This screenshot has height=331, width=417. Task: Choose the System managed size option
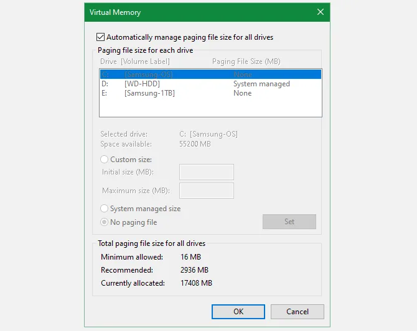104,209
